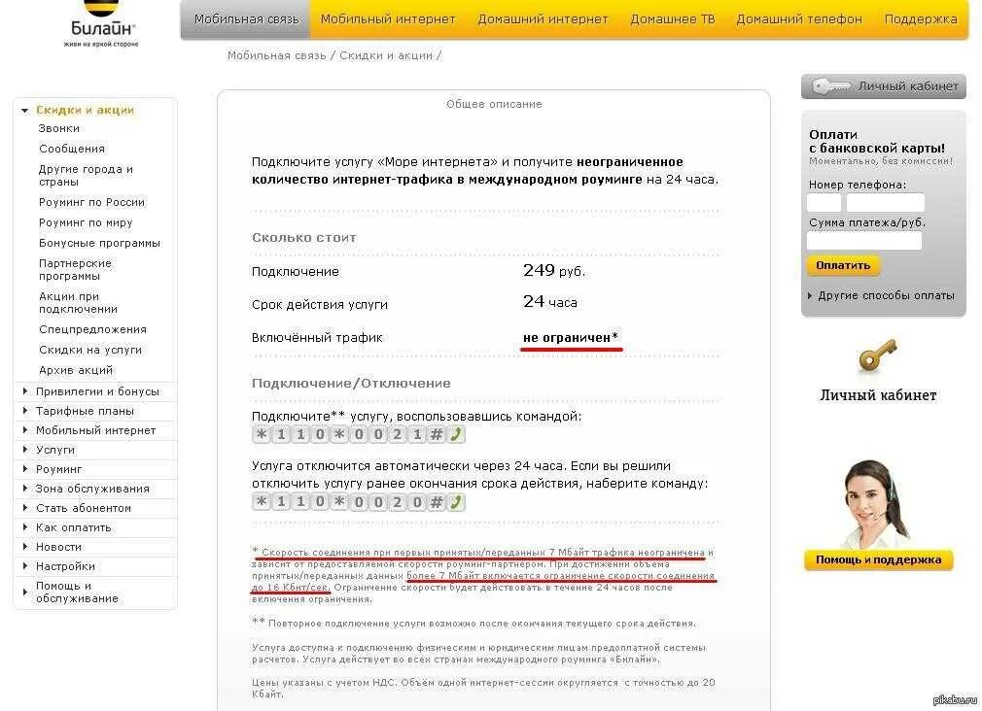Click Помощь и поддержка button

tap(878, 559)
